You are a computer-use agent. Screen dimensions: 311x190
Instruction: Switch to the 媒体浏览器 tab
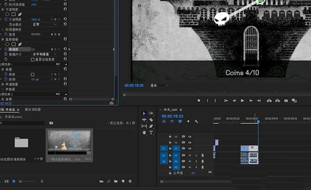(33, 110)
